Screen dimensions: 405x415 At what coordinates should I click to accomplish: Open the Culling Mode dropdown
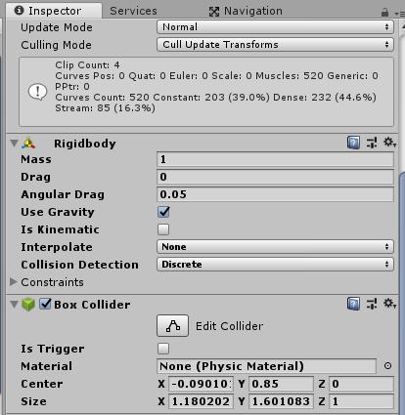[x=275, y=45]
